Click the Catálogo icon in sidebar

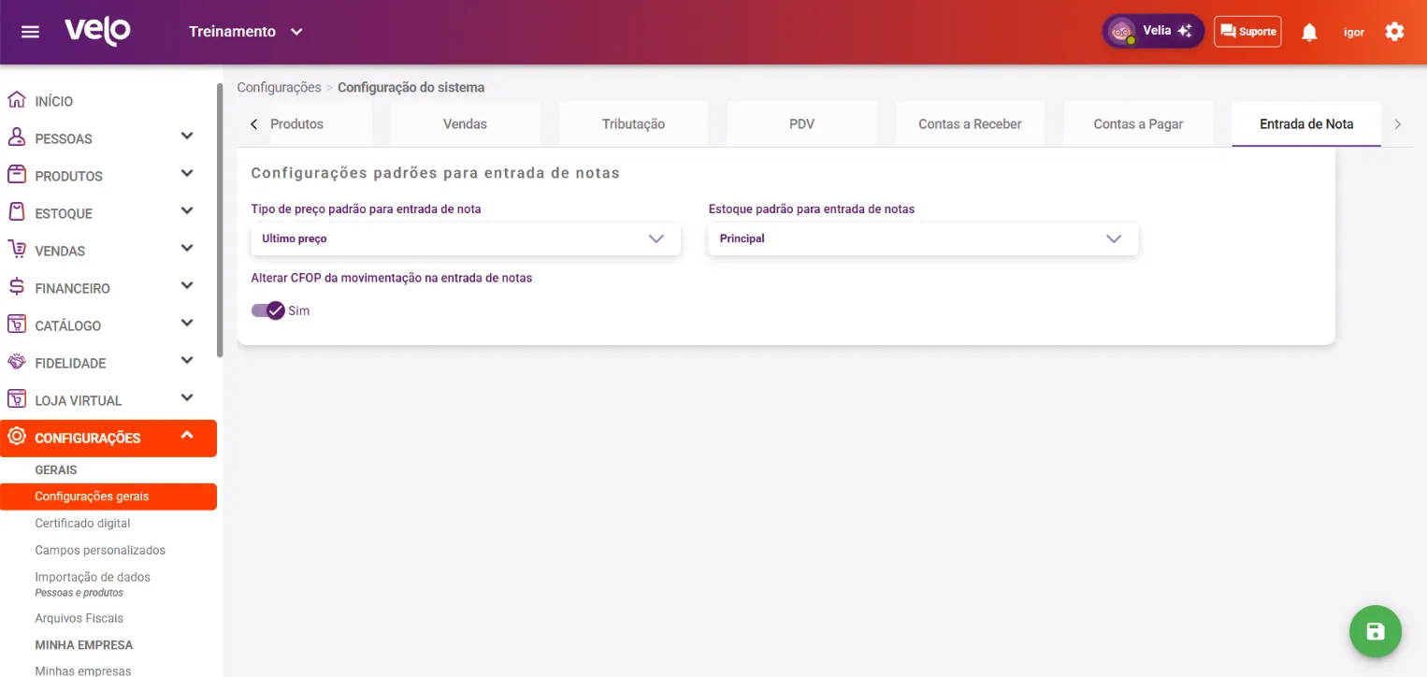[x=16, y=324]
